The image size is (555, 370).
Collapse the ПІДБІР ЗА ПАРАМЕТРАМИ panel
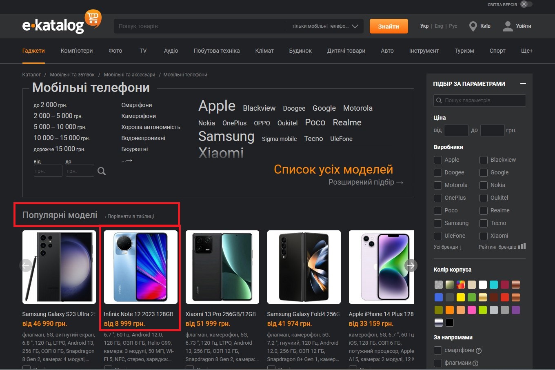tap(523, 84)
